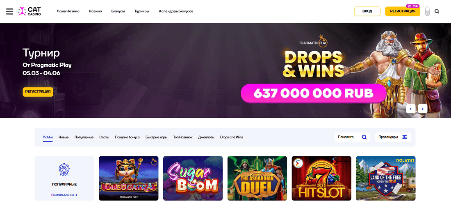The height and width of the screenshot is (203, 451).
Task: Click the Вход login button
Action: [367, 11]
